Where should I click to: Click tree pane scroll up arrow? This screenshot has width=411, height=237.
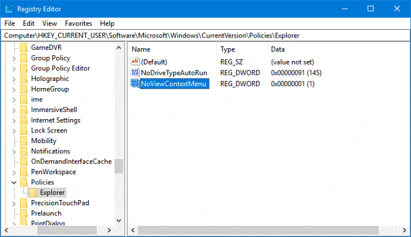(x=119, y=48)
